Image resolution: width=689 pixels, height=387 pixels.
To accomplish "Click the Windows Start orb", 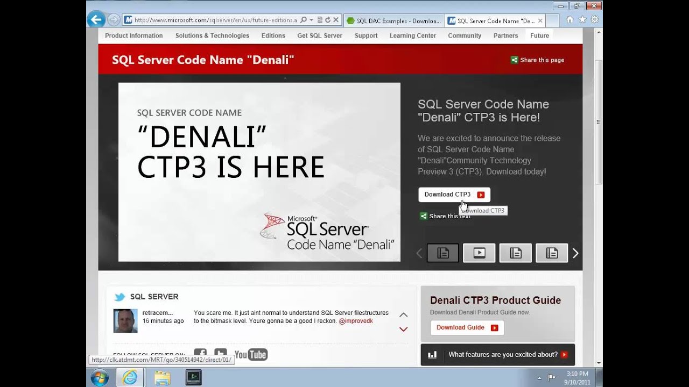I will coord(100,377).
